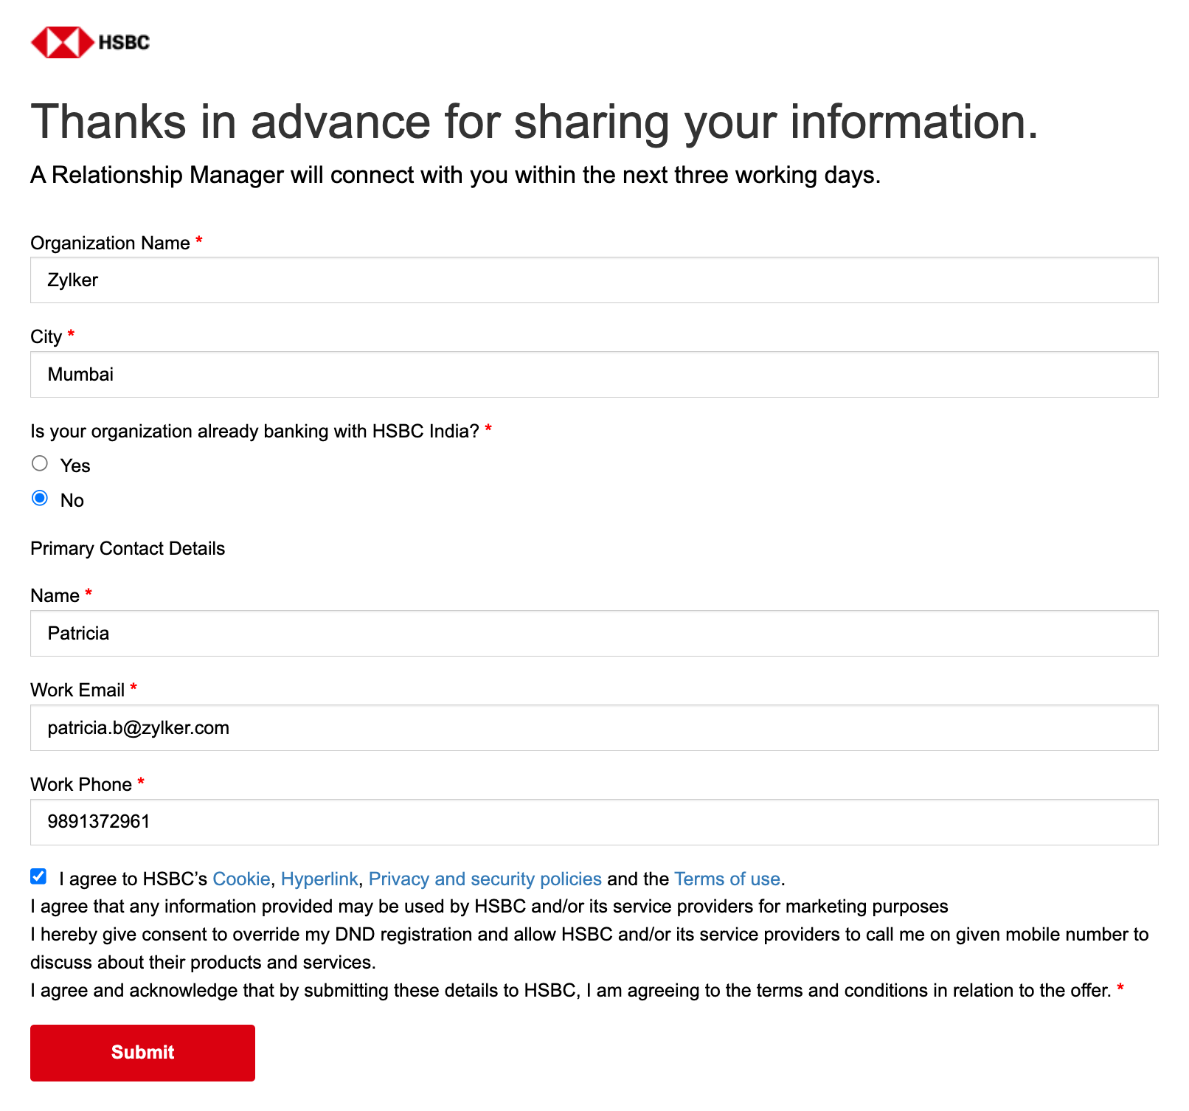The image size is (1189, 1111).
Task: Click the Work Email input field
Action: 590,727
